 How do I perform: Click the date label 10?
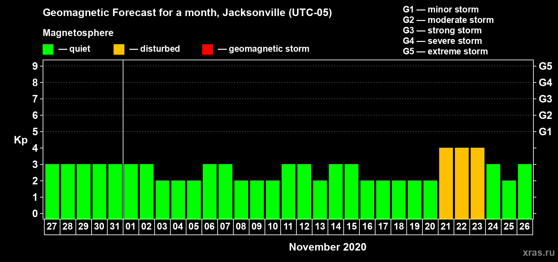(x=272, y=226)
